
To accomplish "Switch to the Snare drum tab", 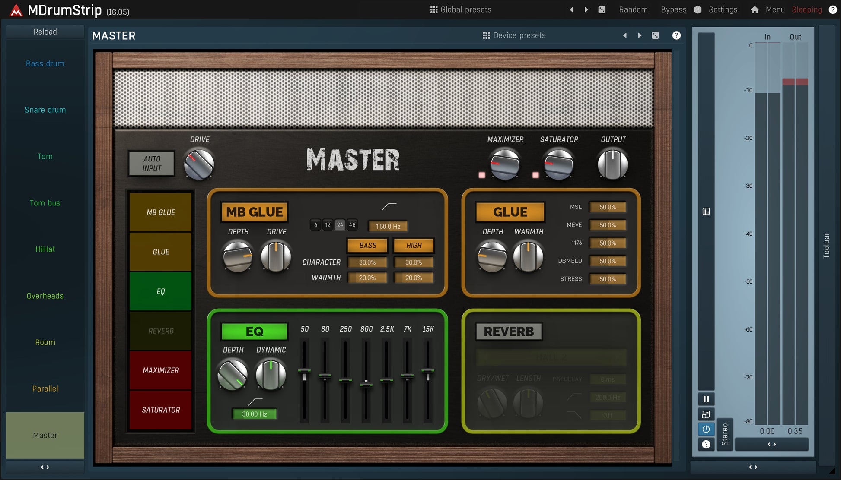I will click(x=45, y=110).
